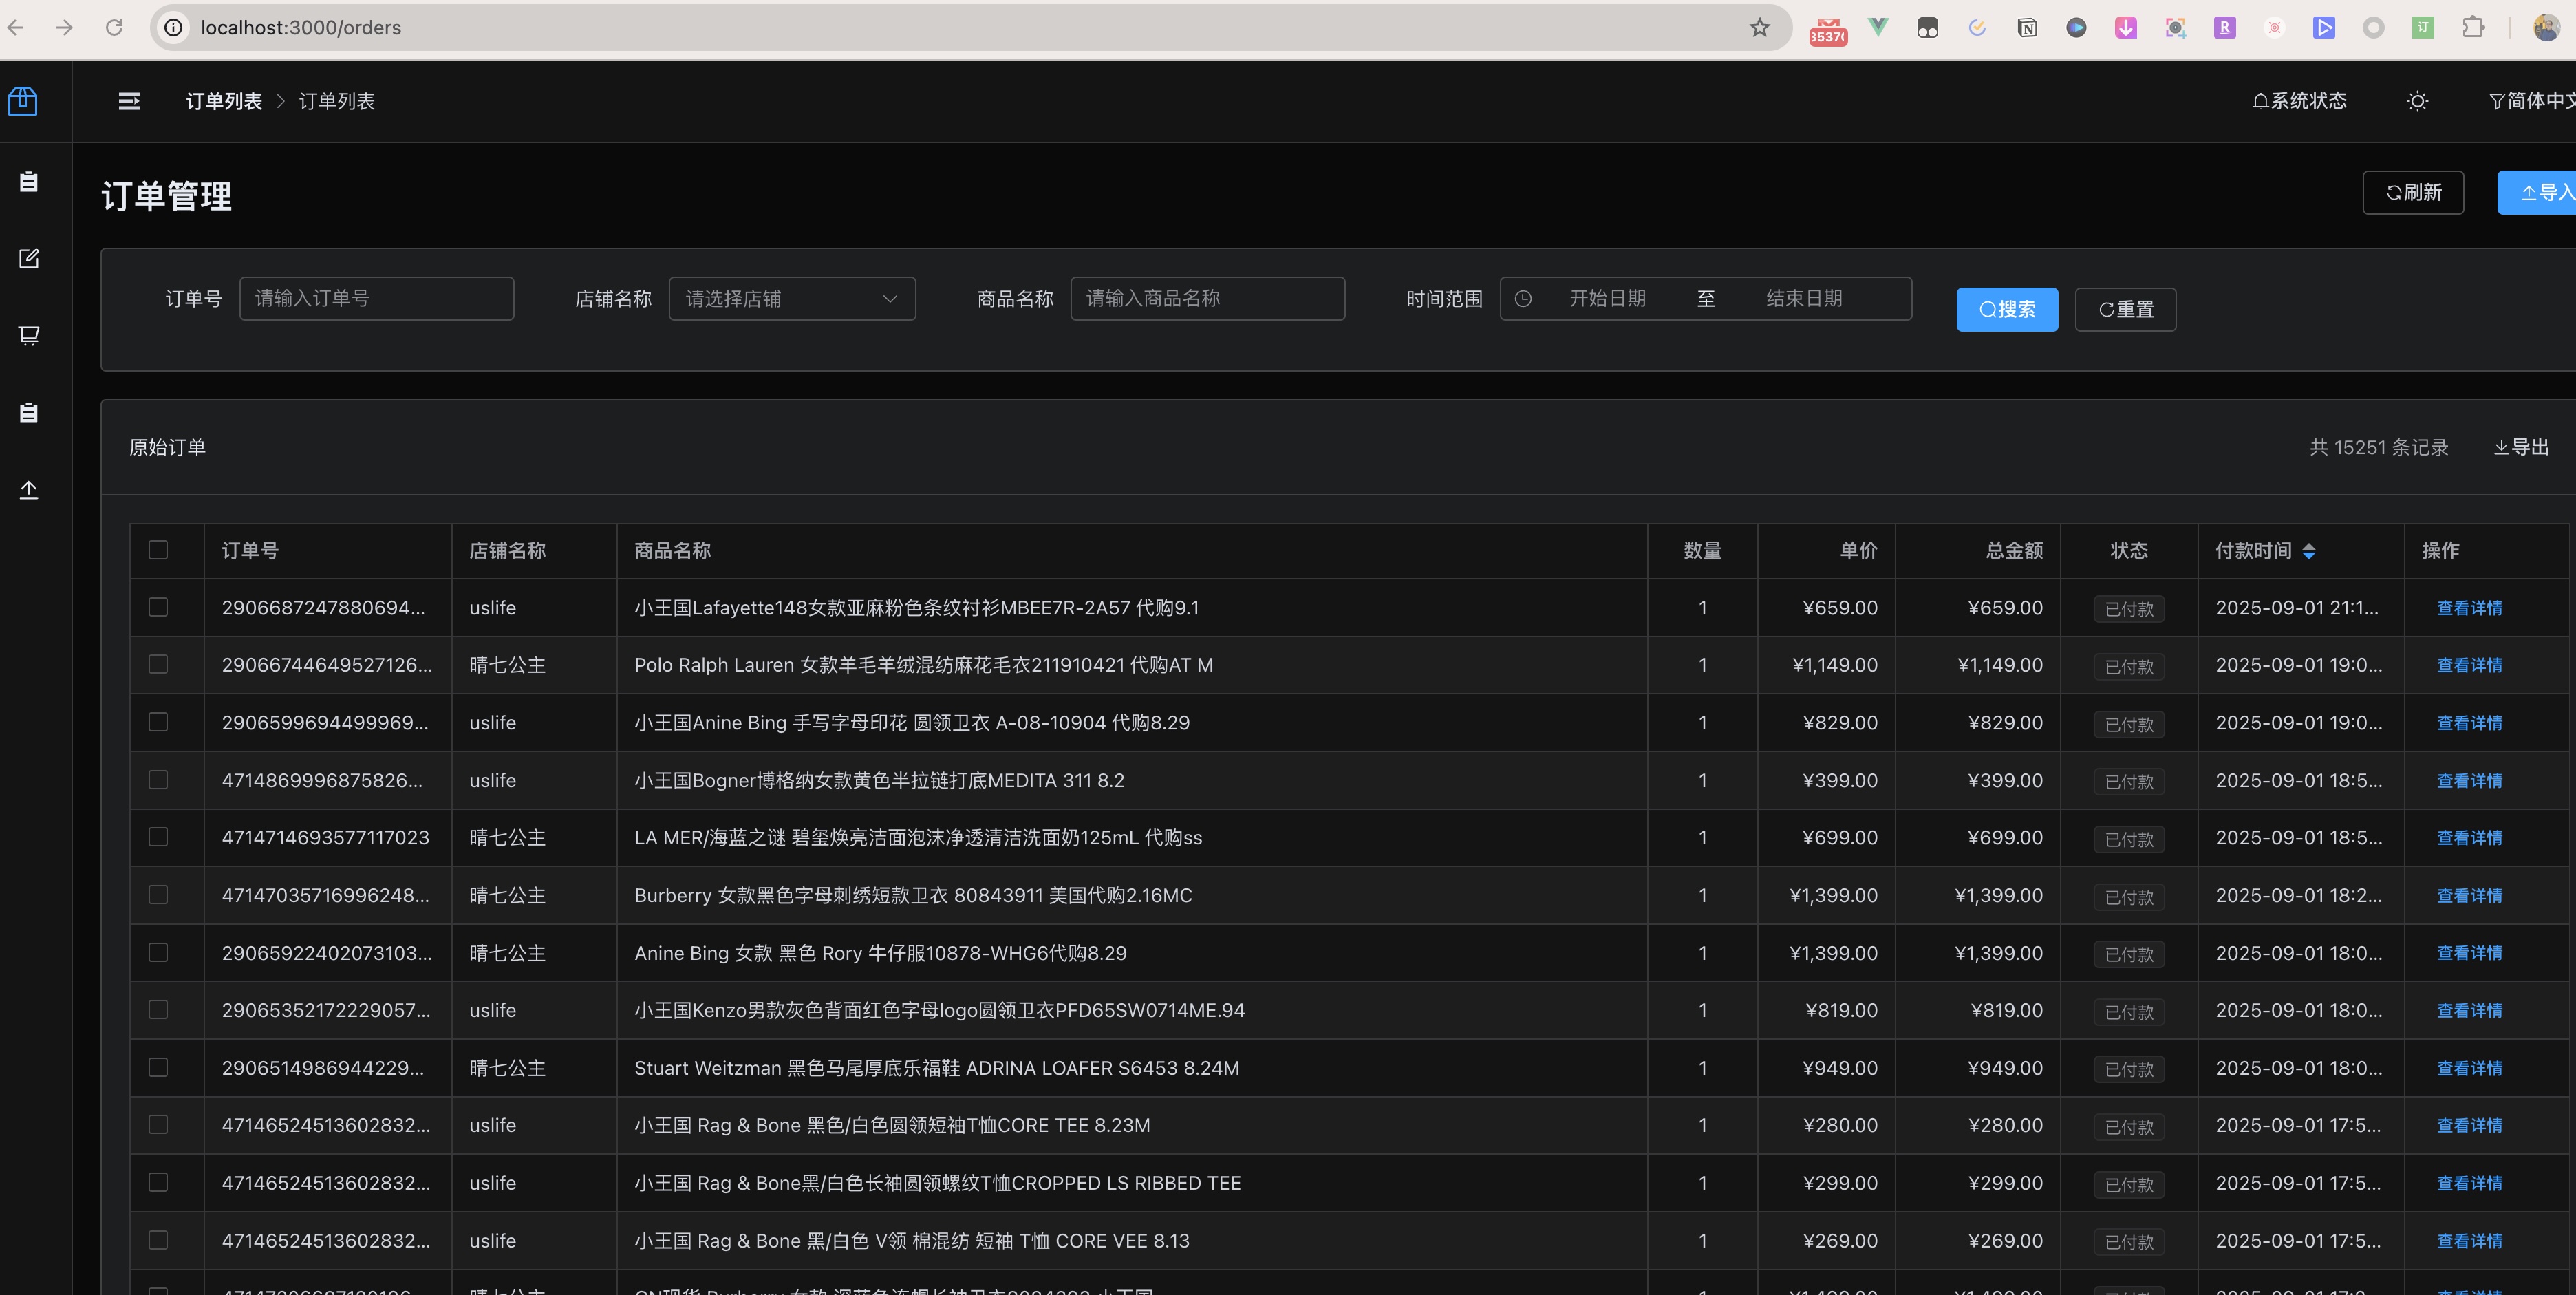Click the upload arrow sidebar icon

pos(29,490)
